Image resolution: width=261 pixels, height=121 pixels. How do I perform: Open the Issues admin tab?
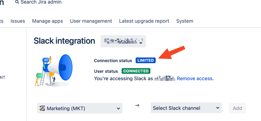18,21
